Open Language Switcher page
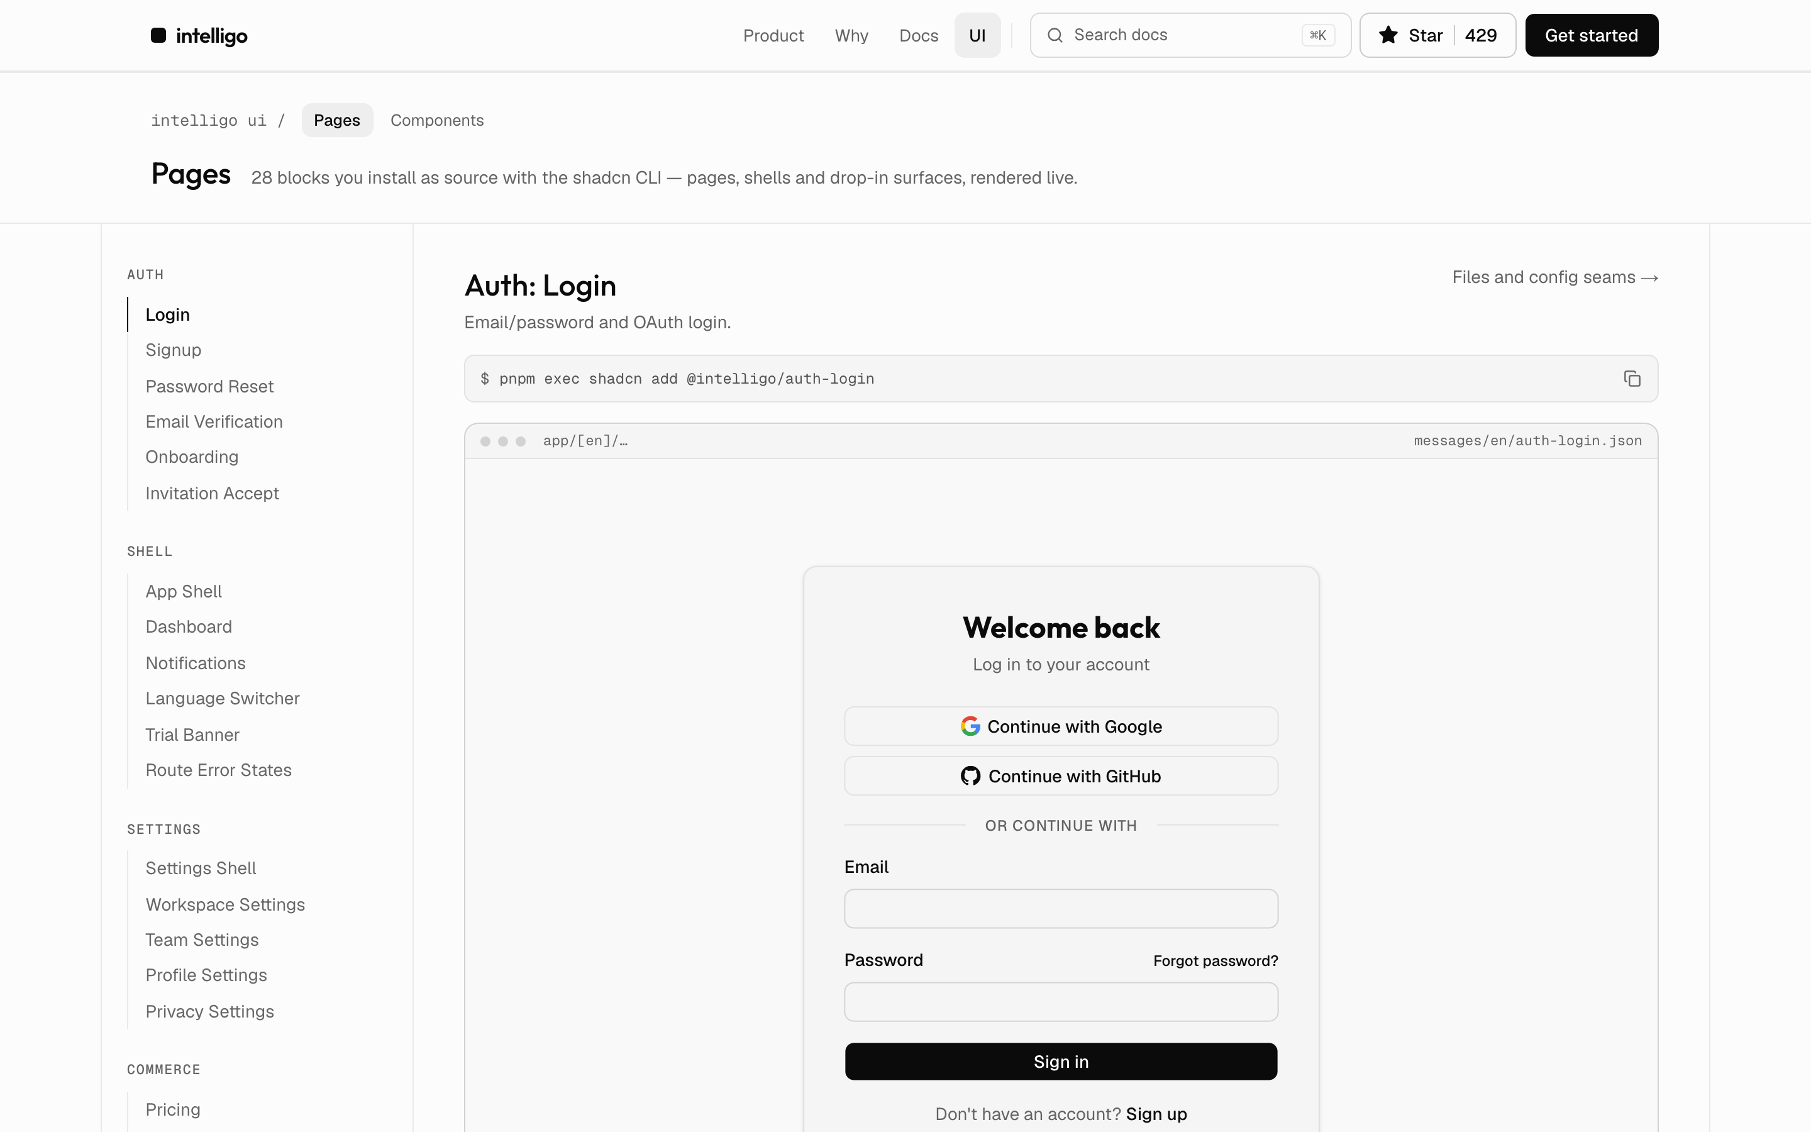This screenshot has height=1132, width=1811. [222, 699]
